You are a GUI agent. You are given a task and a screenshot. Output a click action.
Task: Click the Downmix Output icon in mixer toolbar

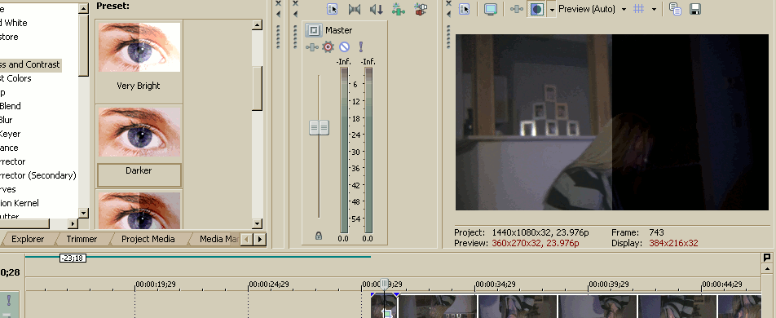(x=354, y=9)
